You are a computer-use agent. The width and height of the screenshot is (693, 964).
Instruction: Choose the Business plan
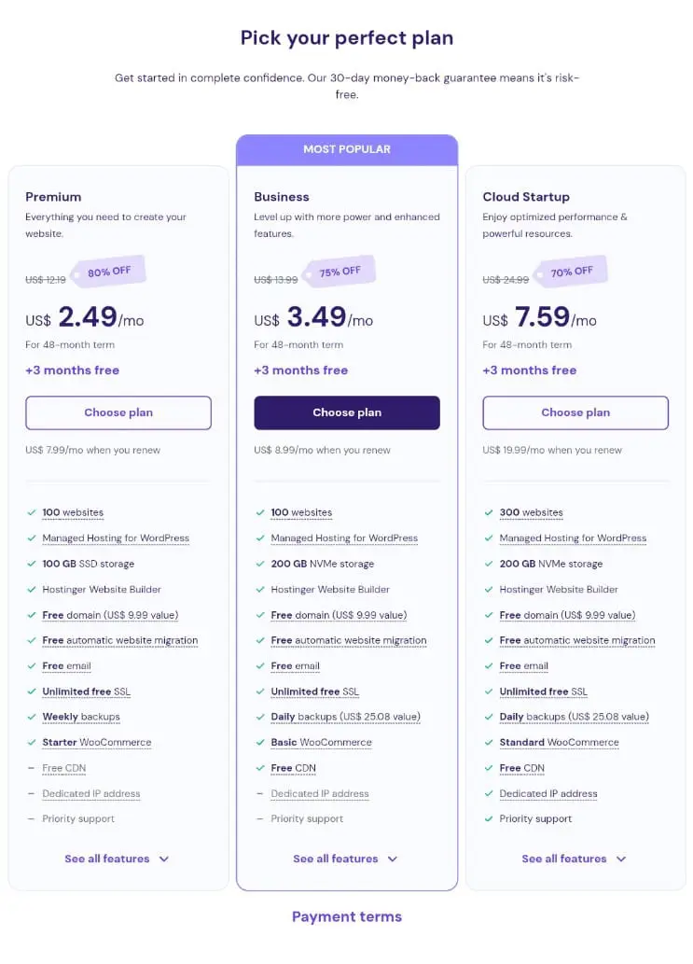(x=347, y=412)
